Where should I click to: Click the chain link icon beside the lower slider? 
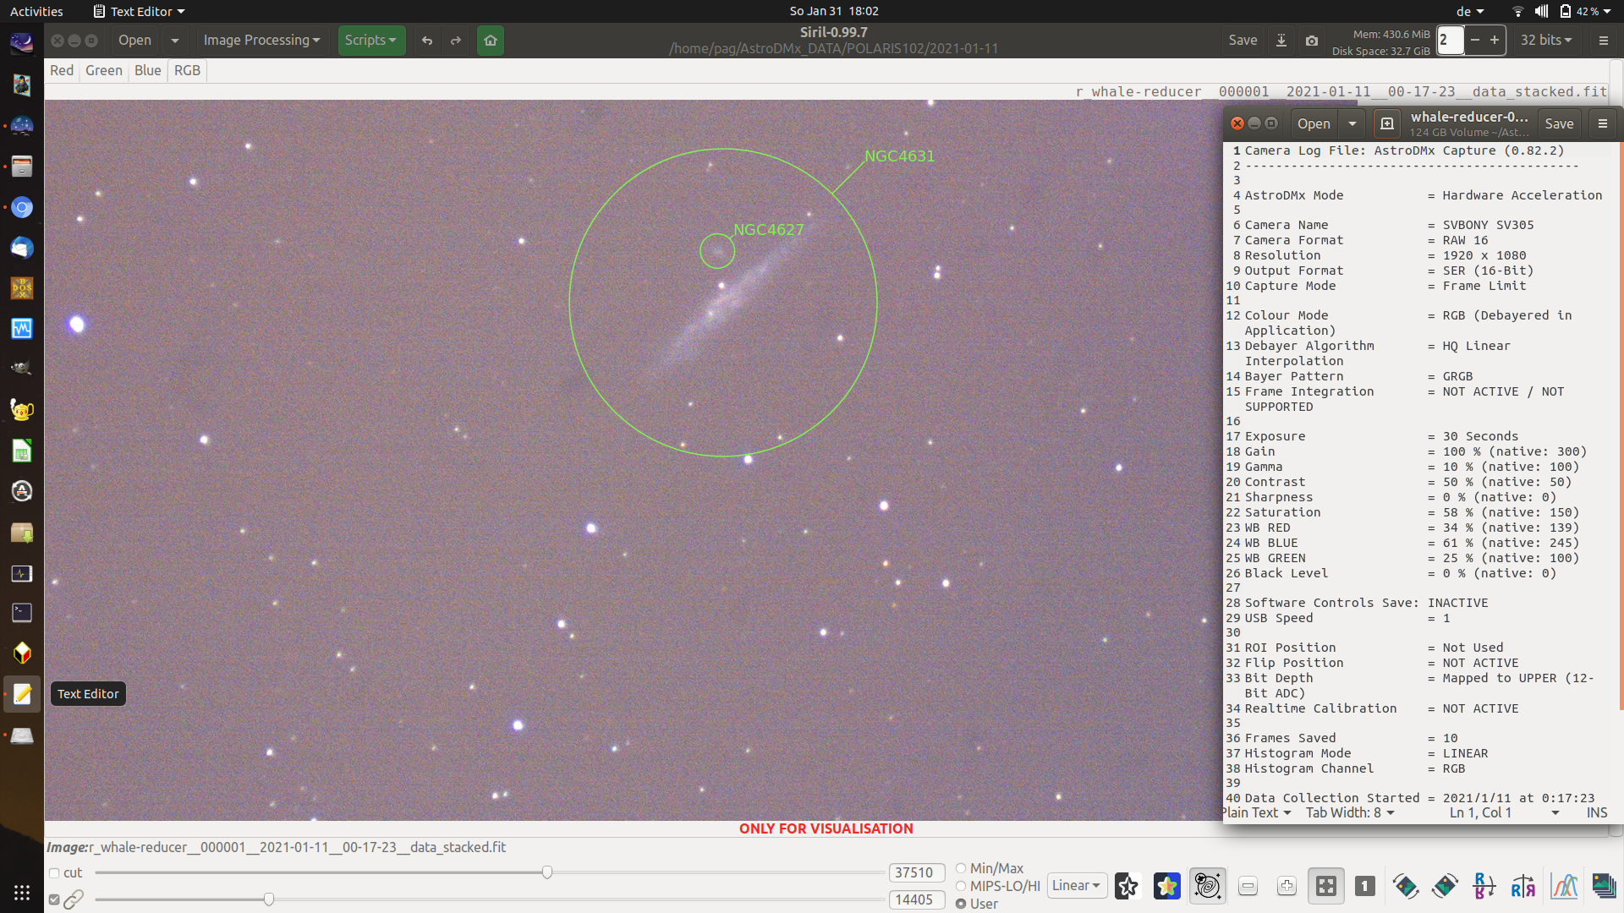pos(74,899)
